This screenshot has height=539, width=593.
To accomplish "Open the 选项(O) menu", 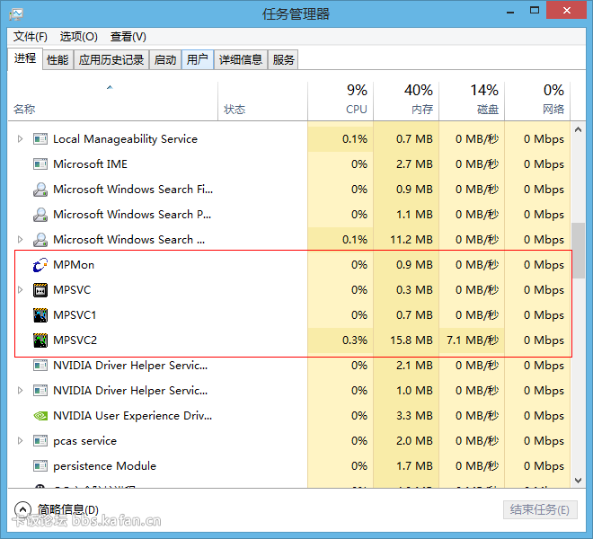I will (78, 36).
